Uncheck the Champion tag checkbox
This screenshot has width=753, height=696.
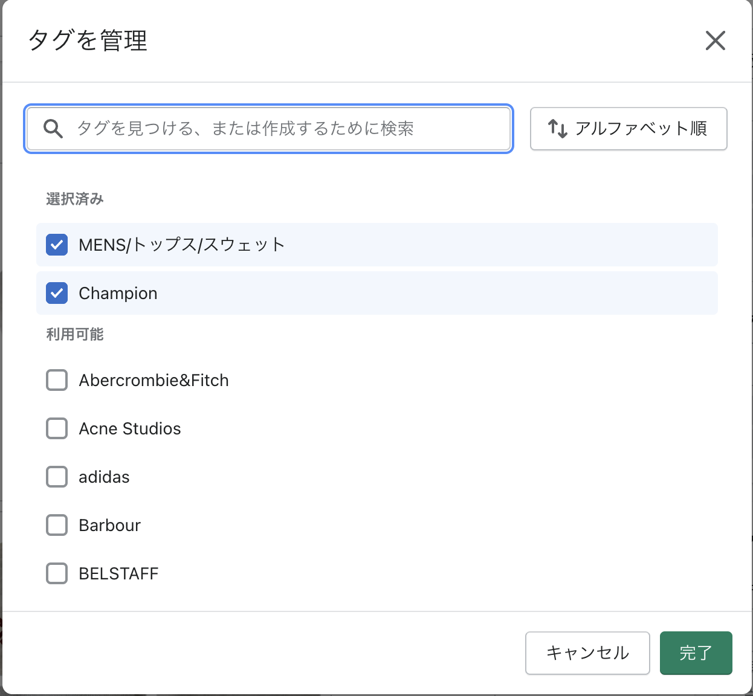(57, 293)
